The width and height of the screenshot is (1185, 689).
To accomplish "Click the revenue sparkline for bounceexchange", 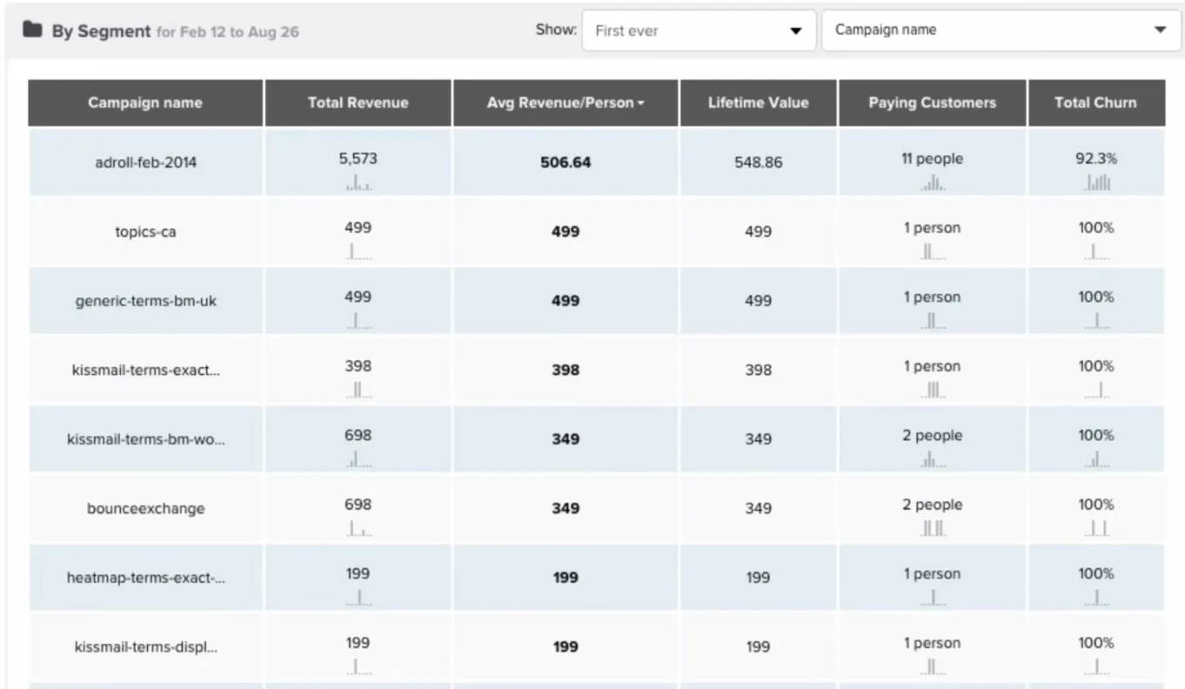I will tap(358, 529).
